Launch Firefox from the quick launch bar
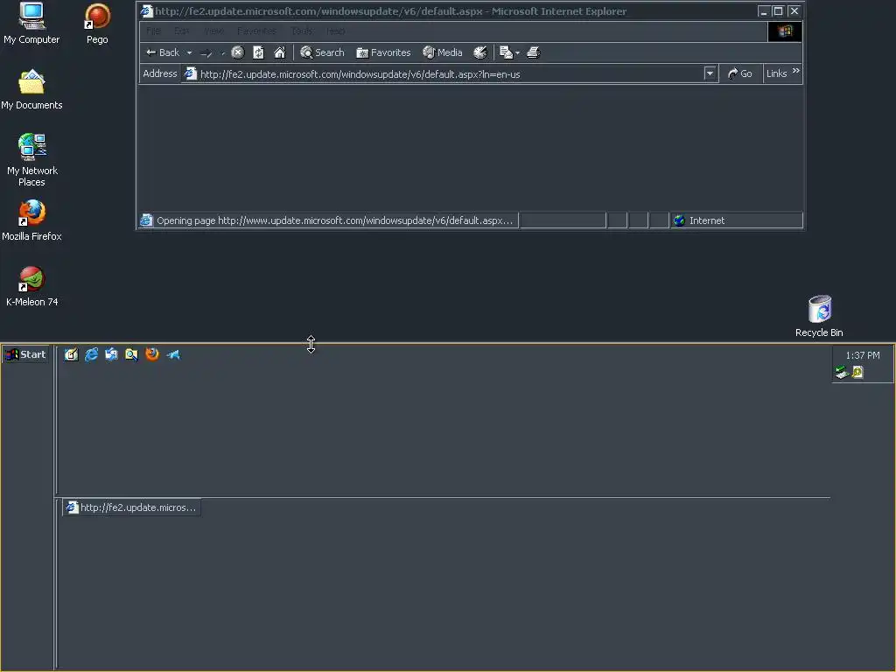 152,354
